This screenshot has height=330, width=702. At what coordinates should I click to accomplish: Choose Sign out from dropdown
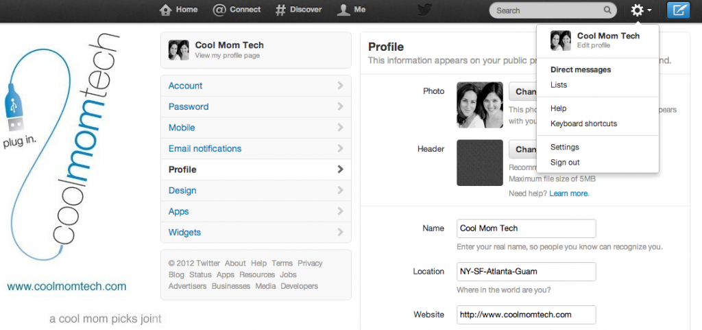(x=565, y=162)
